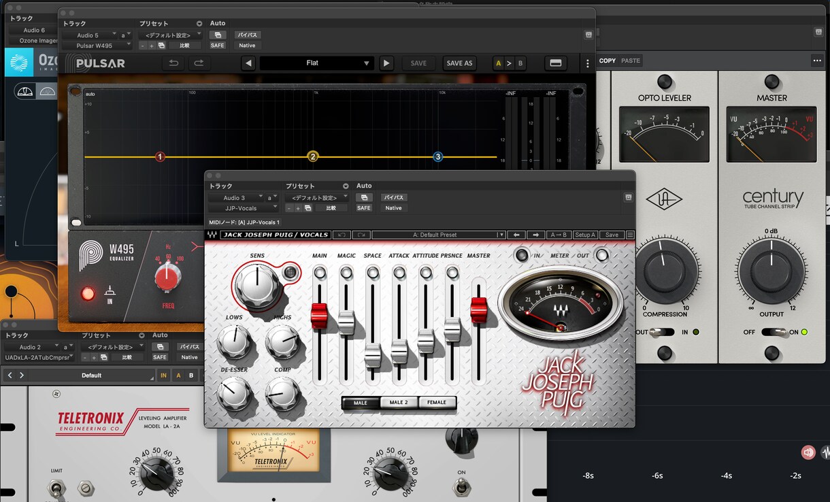Click SAFE button in JJP-Vocals header

point(364,208)
